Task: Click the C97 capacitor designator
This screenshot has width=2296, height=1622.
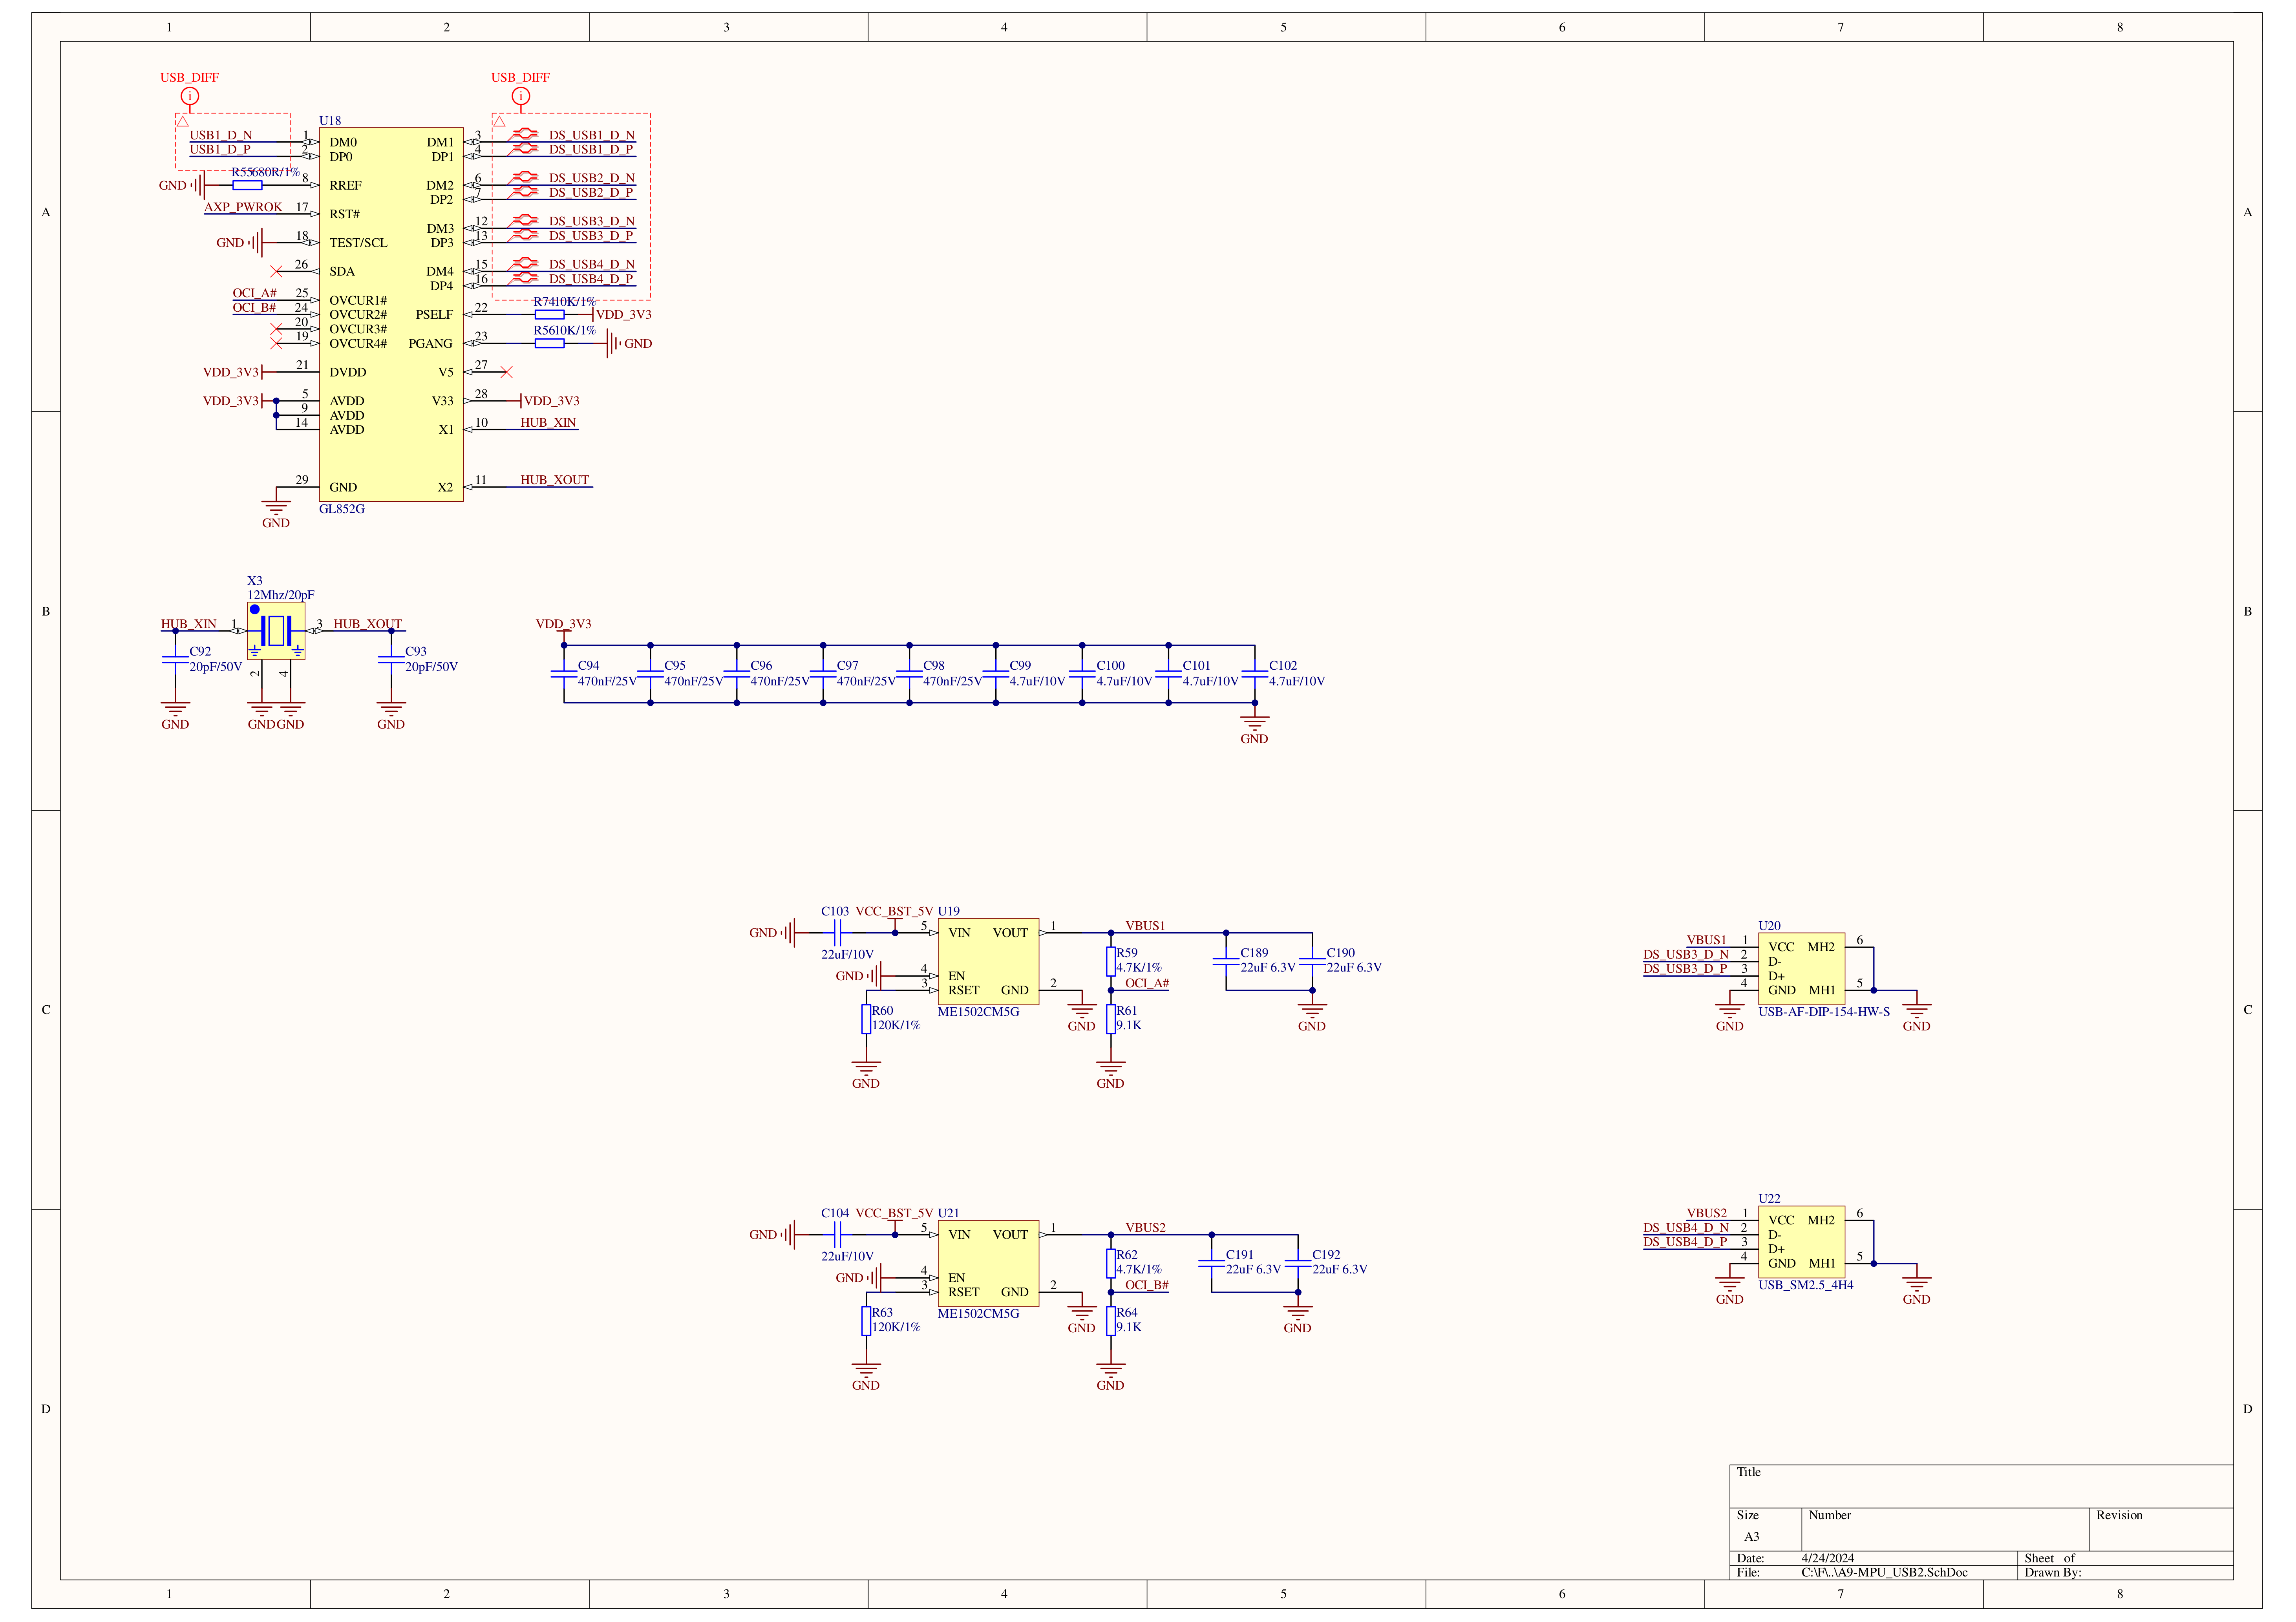Action: (x=848, y=666)
